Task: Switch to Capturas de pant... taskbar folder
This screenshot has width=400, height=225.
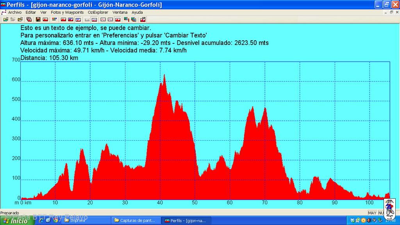Action: [x=136, y=220]
